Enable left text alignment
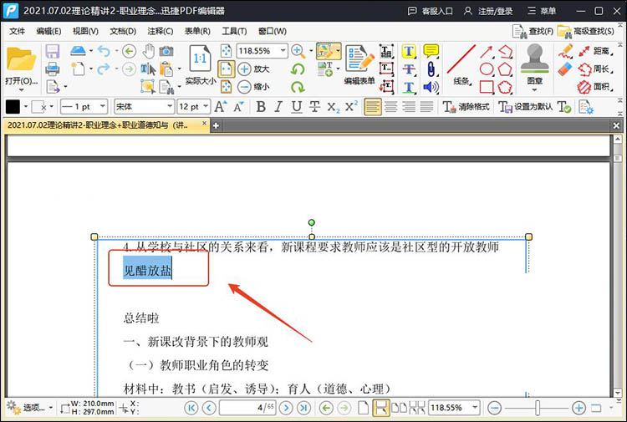627x422 pixels. 373,107
